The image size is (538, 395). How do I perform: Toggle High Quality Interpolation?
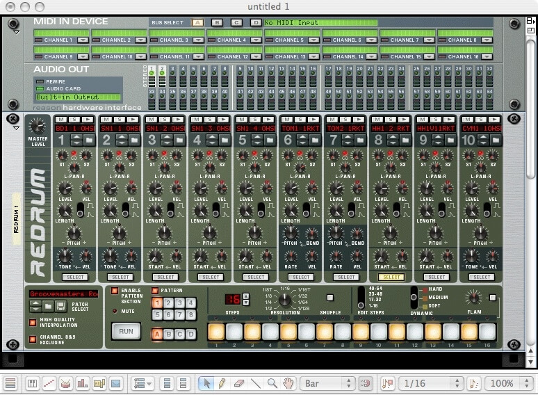click(x=33, y=322)
